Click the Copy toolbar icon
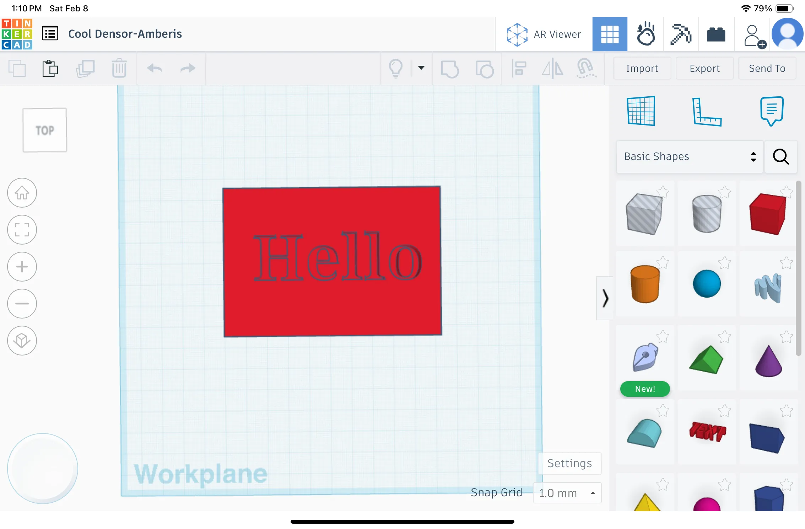 click(x=17, y=68)
